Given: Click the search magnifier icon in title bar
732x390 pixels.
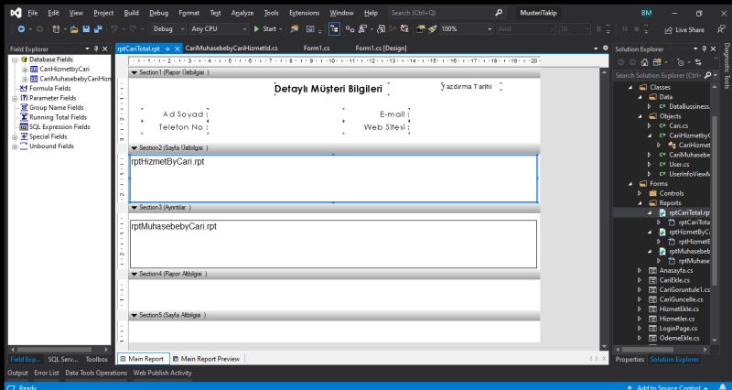Looking at the screenshot, I should point(499,13).
